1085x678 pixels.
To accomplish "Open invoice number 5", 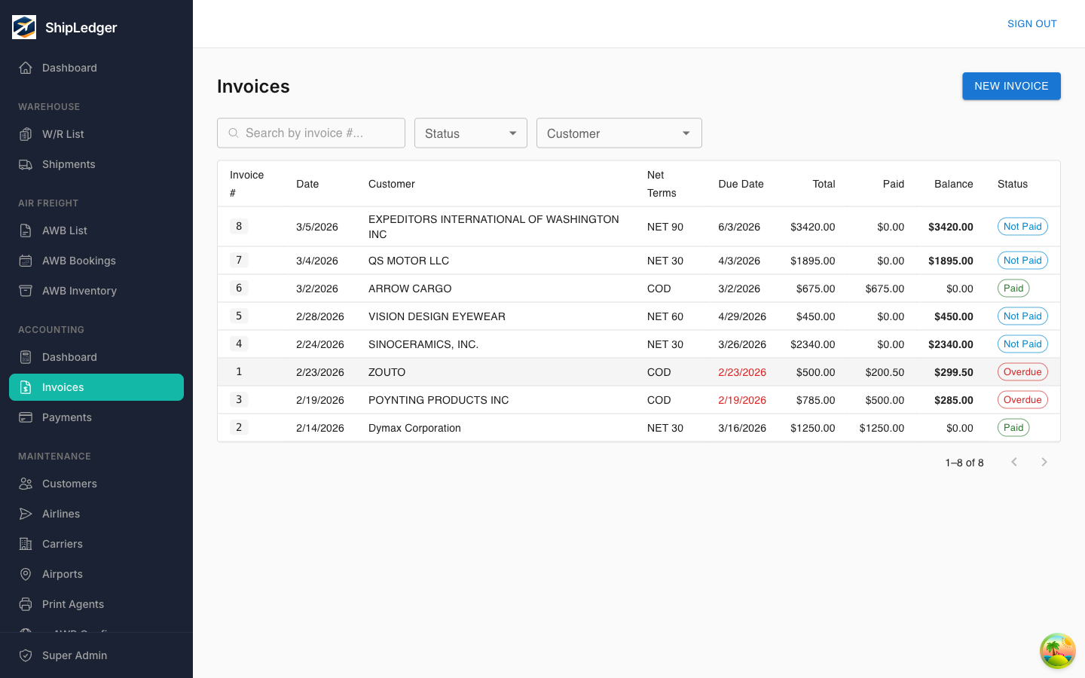I will pos(239,316).
